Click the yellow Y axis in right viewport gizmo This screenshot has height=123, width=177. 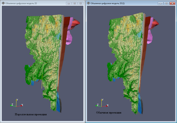point(102,103)
